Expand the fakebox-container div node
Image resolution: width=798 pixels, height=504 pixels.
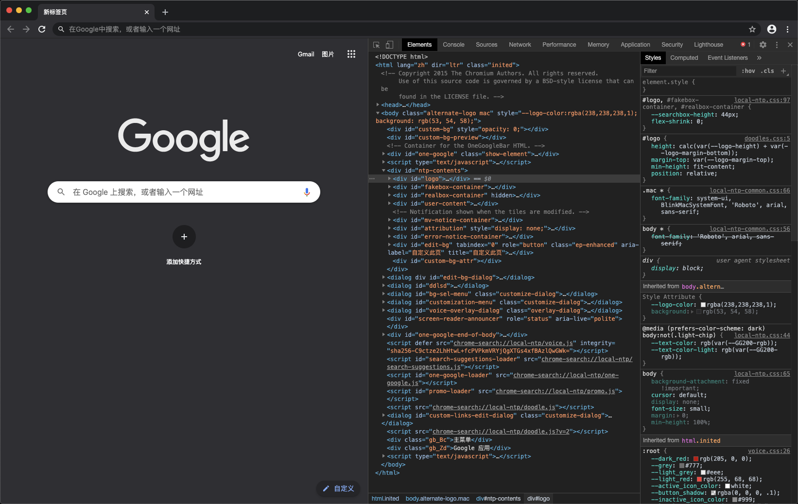tap(389, 187)
